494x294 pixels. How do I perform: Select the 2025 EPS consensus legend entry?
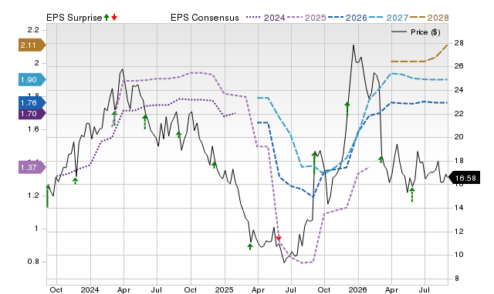pyautogui.click(x=306, y=18)
